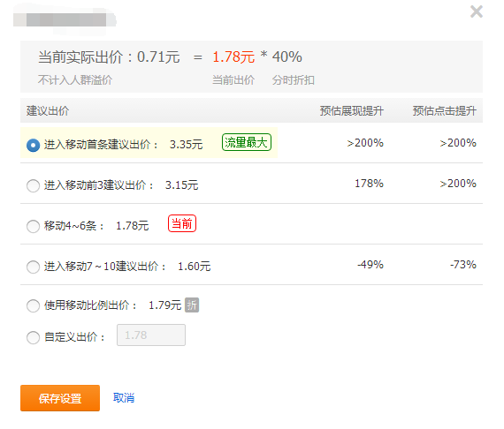The width and height of the screenshot is (504, 429).
Task: Click the 建议出价 column header
Action: (48, 111)
